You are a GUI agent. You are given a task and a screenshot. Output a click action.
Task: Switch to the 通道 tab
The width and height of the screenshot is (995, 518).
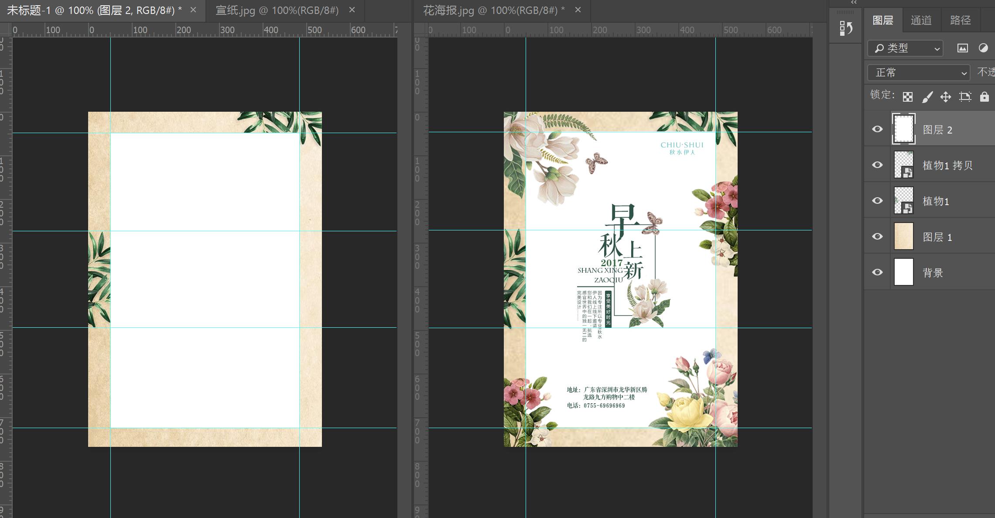(x=921, y=20)
